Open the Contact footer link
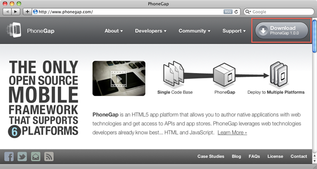Image resolution: width=317 pixels, height=169 pixels. coord(298,156)
